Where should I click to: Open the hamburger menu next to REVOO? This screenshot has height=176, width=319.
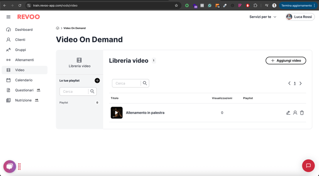[x=9, y=17]
